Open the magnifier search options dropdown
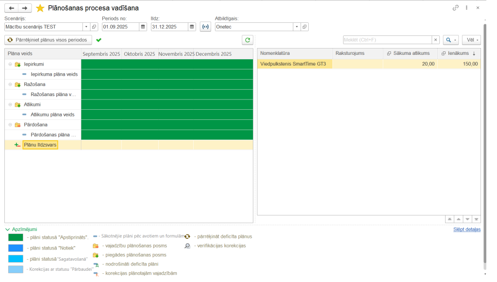Screen dimensions: 497x282 451,40
